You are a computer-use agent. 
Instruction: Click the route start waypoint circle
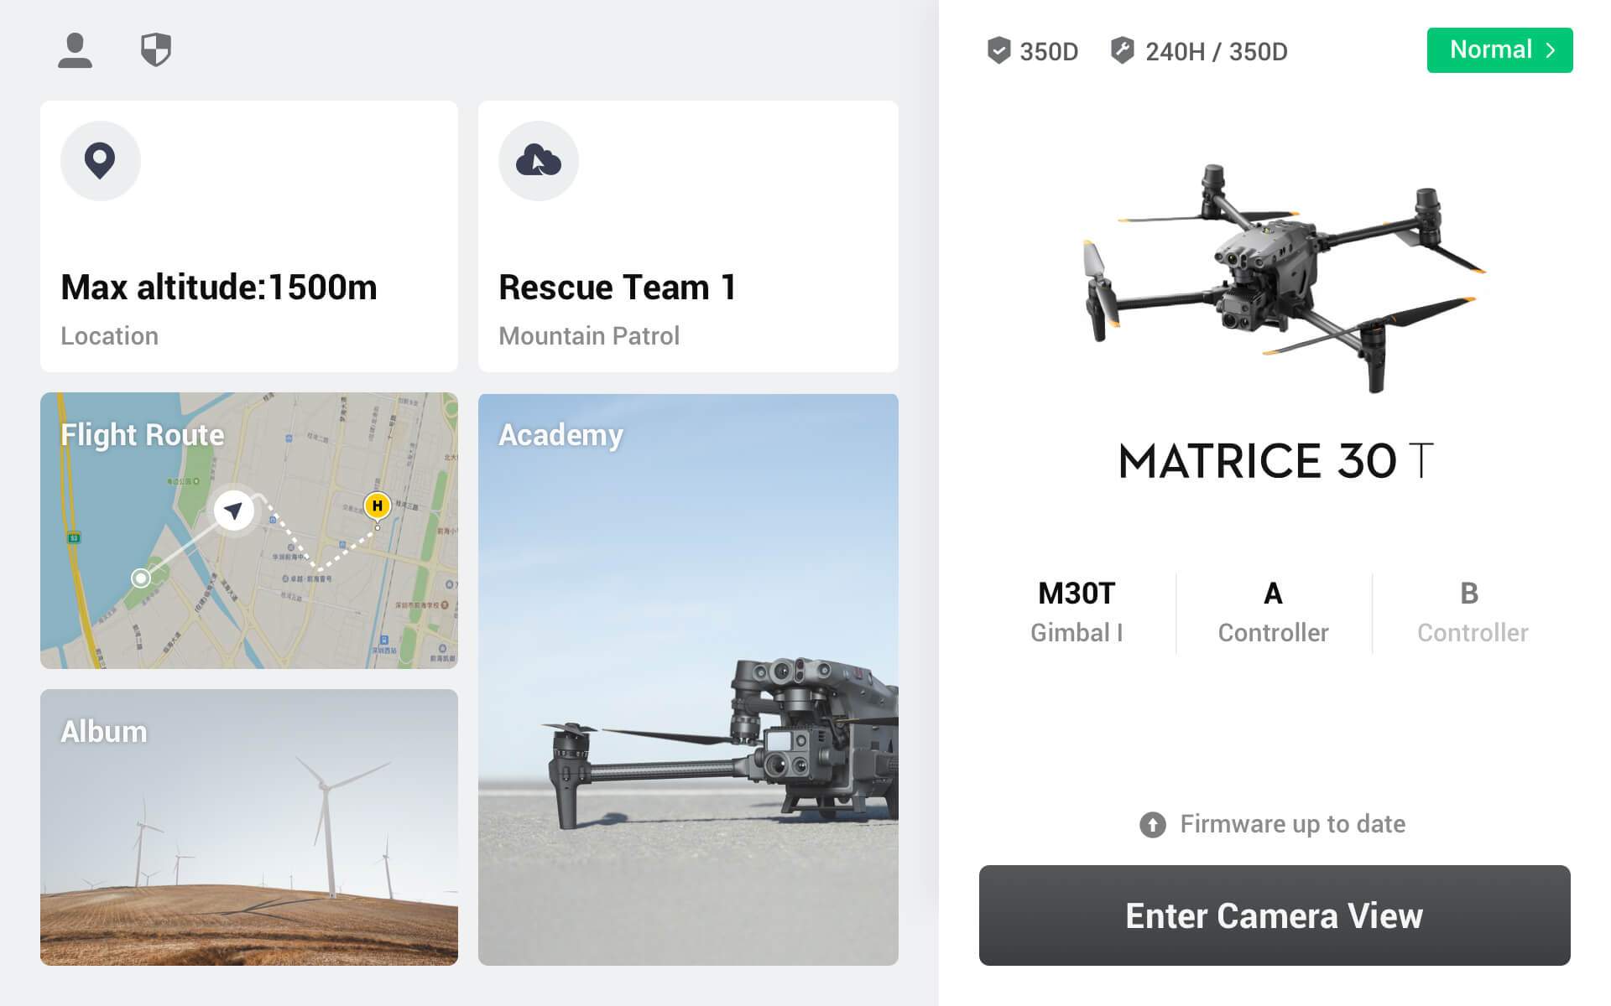(x=141, y=578)
